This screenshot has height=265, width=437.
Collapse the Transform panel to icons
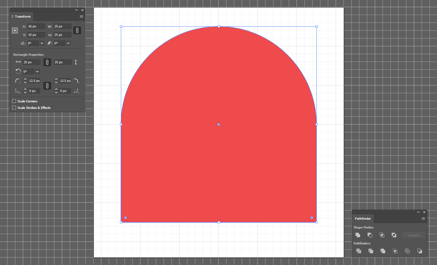[x=77, y=10]
